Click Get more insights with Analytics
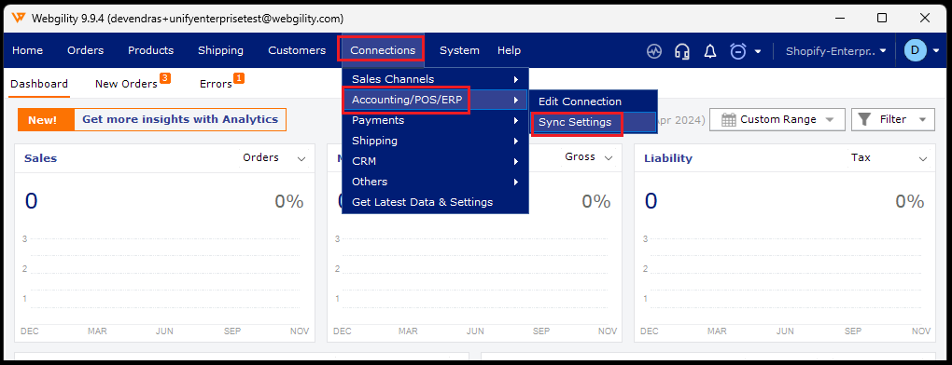This screenshot has width=952, height=365. click(180, 120)
